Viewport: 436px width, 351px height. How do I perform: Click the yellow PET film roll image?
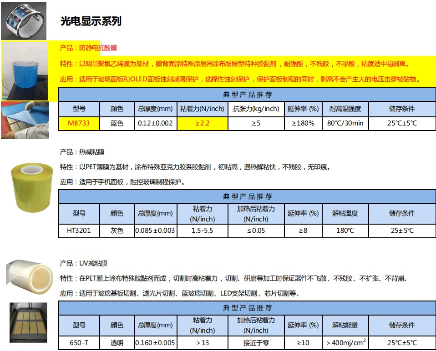point(32,187)
